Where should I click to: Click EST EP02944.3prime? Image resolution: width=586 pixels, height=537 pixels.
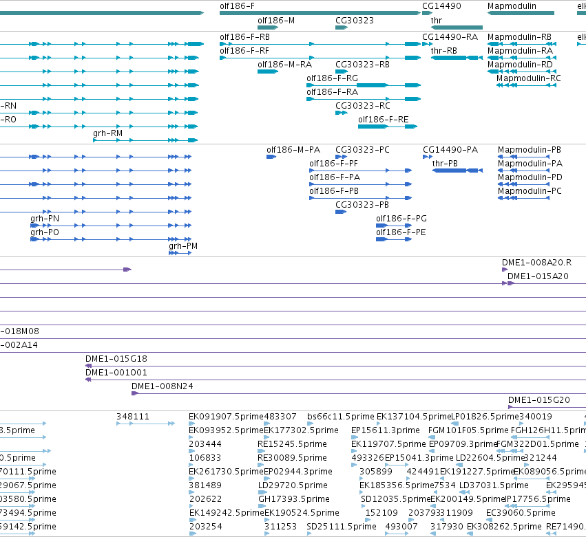click(267, 479)
